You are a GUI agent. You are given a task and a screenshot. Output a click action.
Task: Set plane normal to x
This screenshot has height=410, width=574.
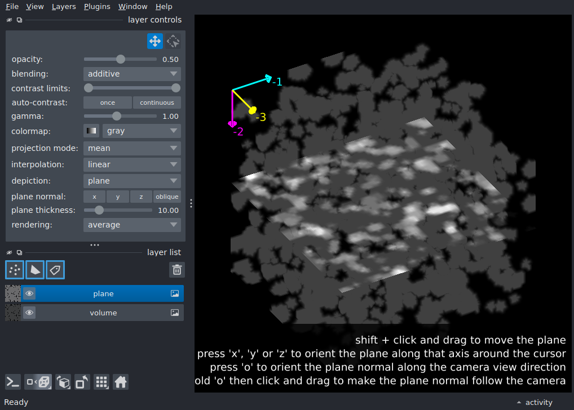coord(95,197)
